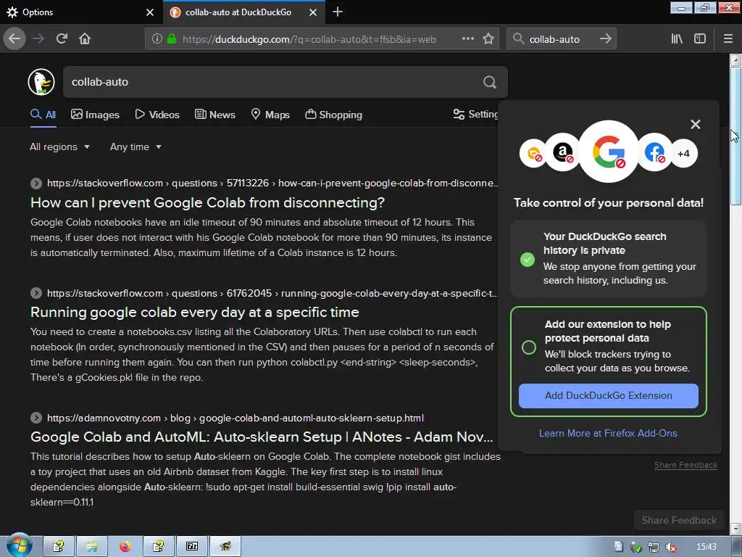
Task: Click the icon beside first stackoverflow result URL
Action: [x=36, y=183]
